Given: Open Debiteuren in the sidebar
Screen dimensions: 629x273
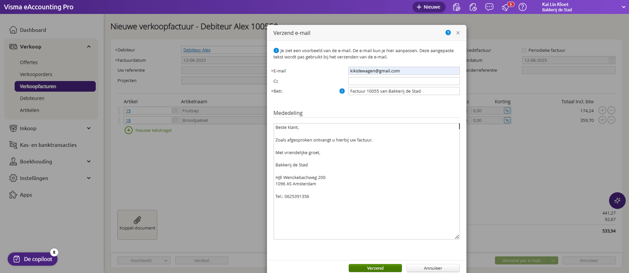Looking at the screenshot, I should click(x=32, y=98).
